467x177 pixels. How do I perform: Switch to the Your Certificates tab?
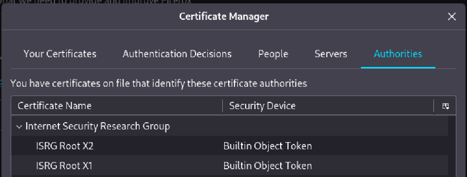point(60,54)
